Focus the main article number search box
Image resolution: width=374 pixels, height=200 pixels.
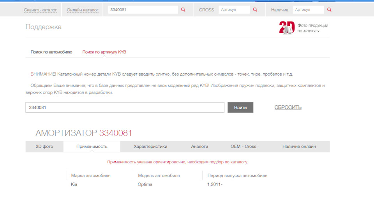tap(125, 107)
